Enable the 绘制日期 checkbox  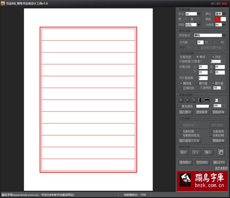tap(211, 135)
